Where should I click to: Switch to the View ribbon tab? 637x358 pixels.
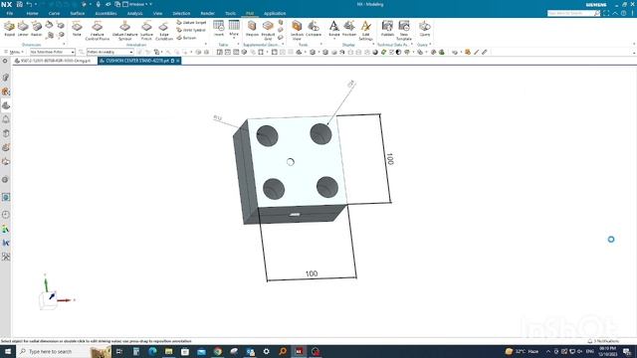157,13
